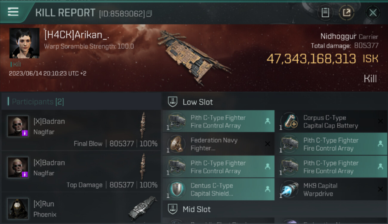Click the Nidhoggur ship image
The width and height of the screenshot is (388, 224).
tap(193, 56)
